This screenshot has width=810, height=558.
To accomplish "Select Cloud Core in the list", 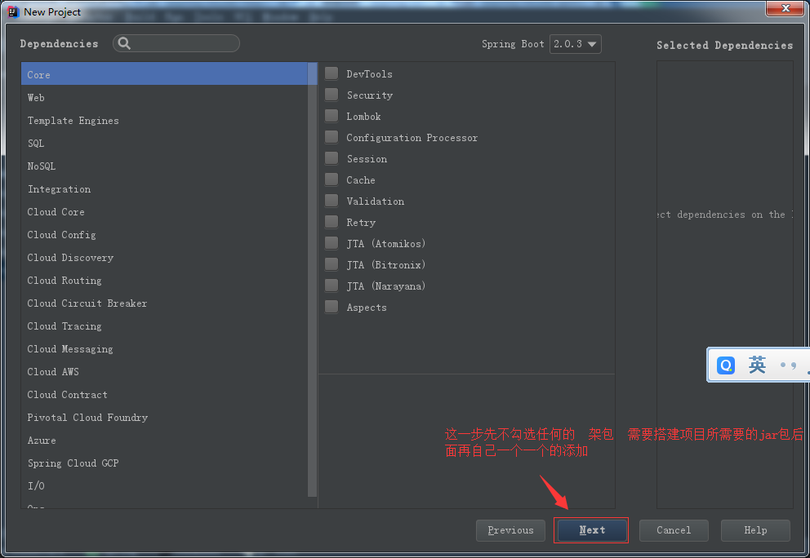I will tap(164, 211).
